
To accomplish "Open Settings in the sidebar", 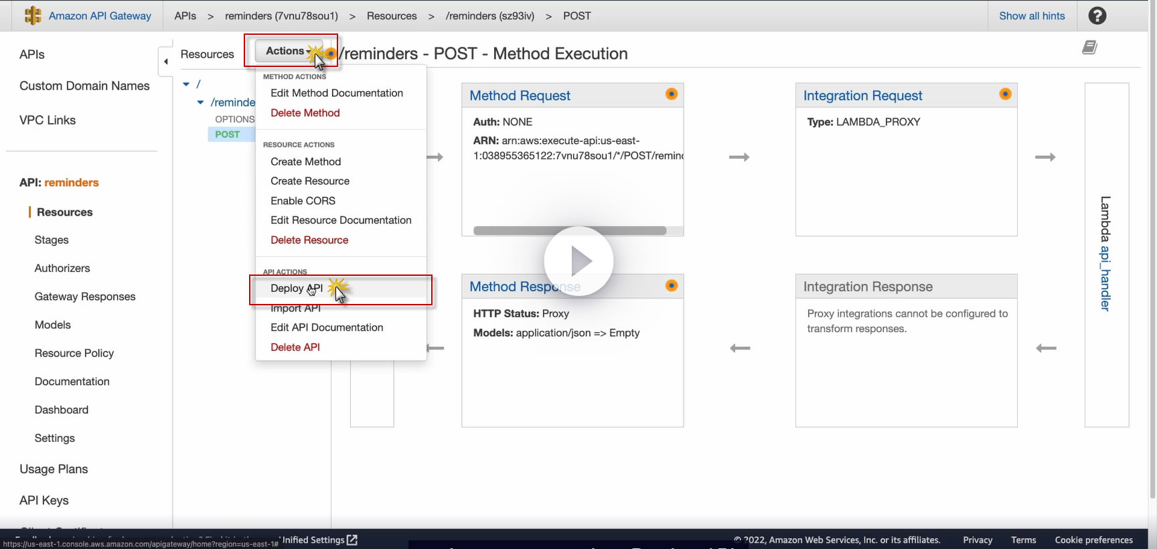I will pyautogui.click(x=55, y=439).
